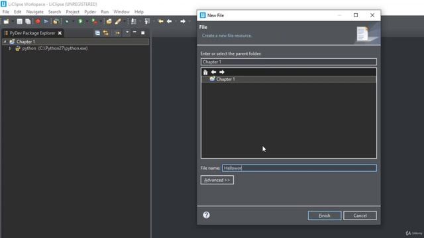Screen dimensions: 424x238
Task: Open the Run dropdown arrow
Action: (x=87, y=21)
